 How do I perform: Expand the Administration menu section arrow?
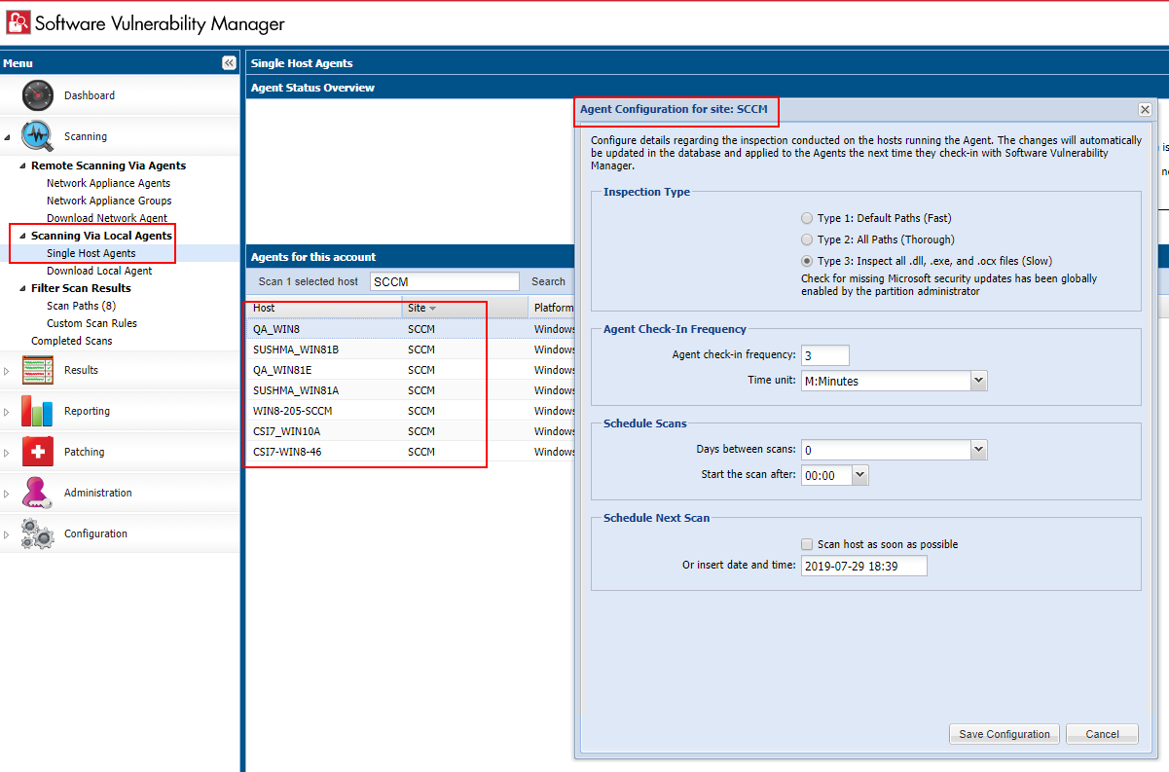click(x=8, y=494)
